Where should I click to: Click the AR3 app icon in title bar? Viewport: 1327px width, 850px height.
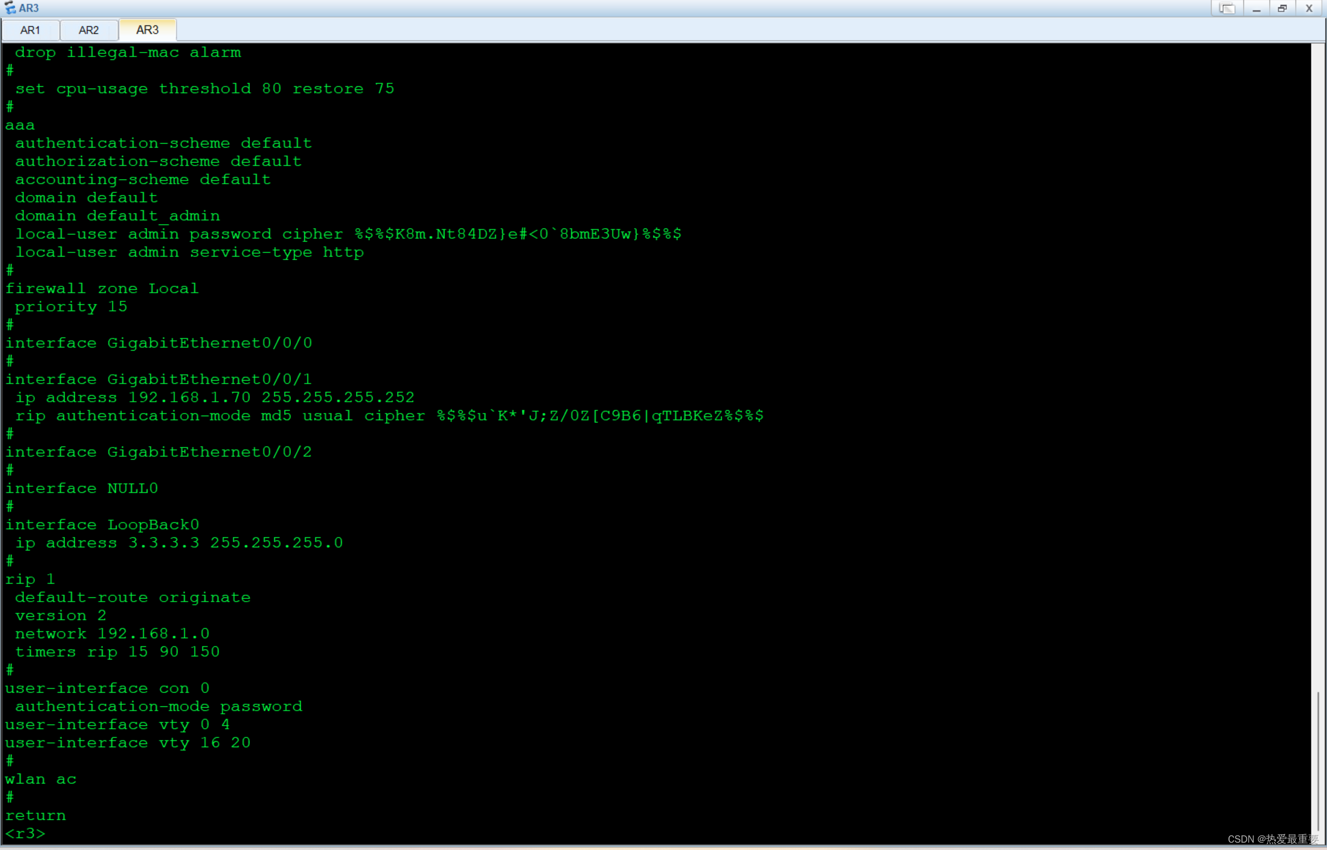(x=9, y=8)
